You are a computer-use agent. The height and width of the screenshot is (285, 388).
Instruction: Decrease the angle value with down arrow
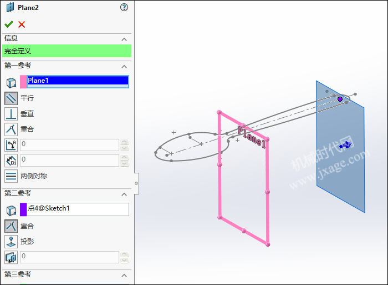point(125,148)
